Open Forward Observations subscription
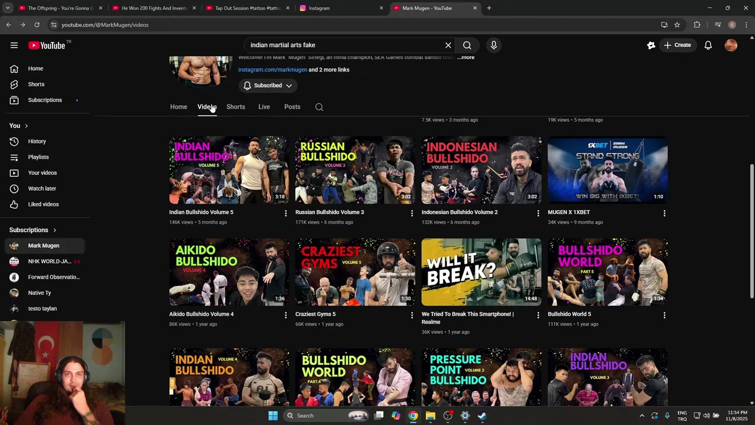Viewport: 755px width, 425px height. pos(45,277)
